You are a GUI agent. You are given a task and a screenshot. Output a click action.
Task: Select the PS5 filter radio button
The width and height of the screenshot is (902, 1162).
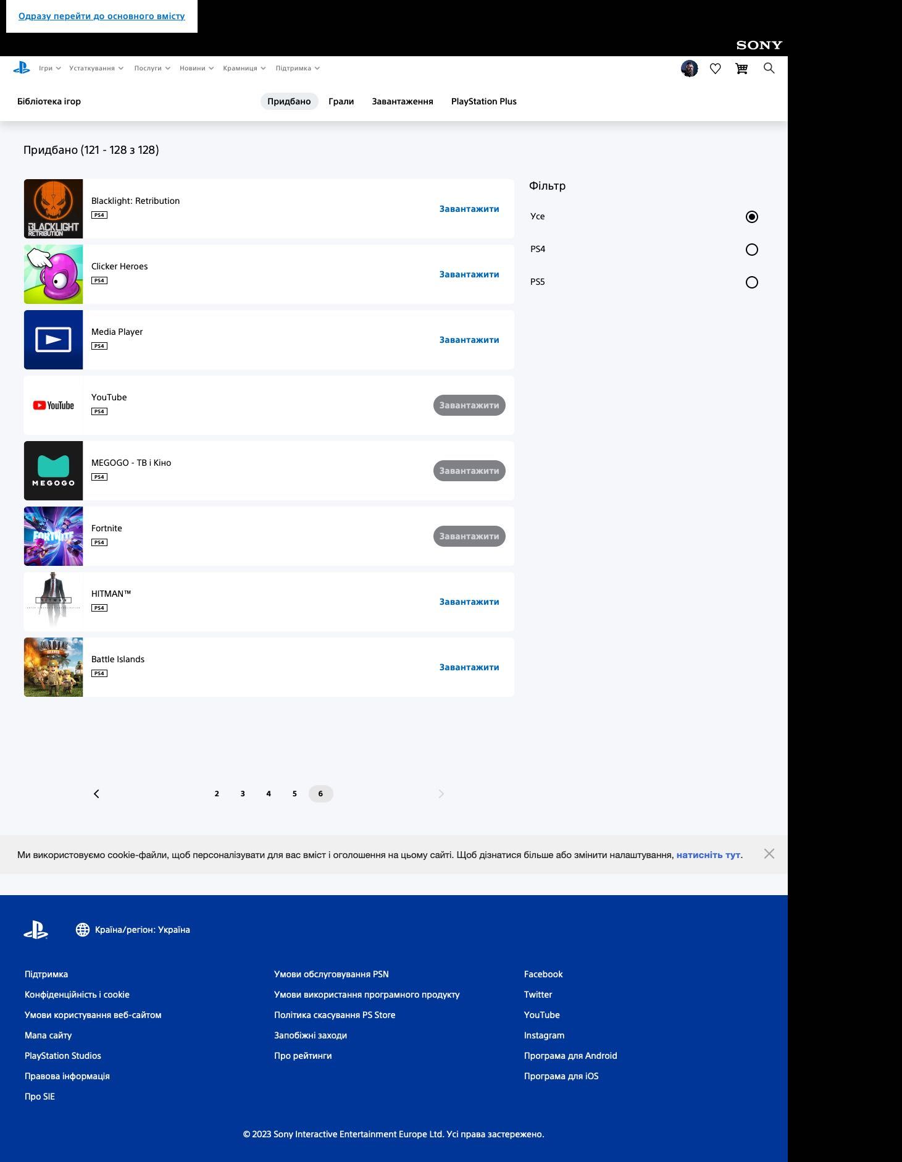tap(751, 282)
